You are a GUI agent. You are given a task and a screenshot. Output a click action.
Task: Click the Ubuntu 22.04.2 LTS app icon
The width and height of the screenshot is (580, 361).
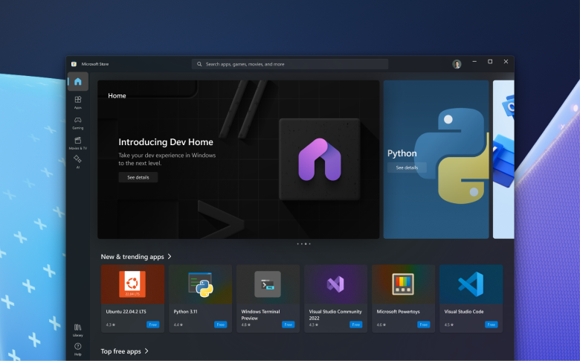(132, 284)
